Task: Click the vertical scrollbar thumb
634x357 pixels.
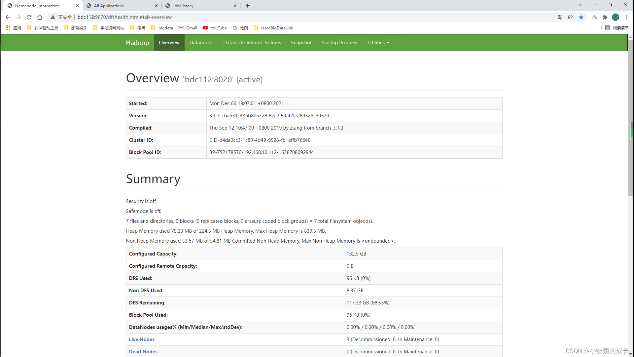Action: [x=631, y=117]
